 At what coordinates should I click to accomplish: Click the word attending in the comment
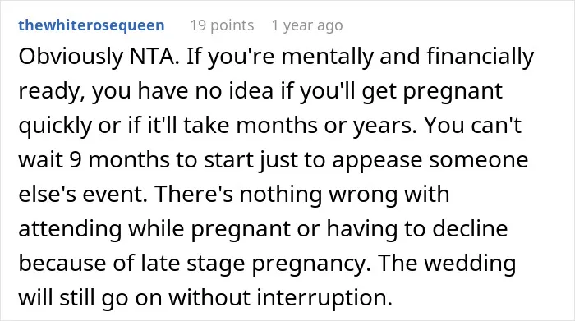pyautogui.click(x=70, y=229)
